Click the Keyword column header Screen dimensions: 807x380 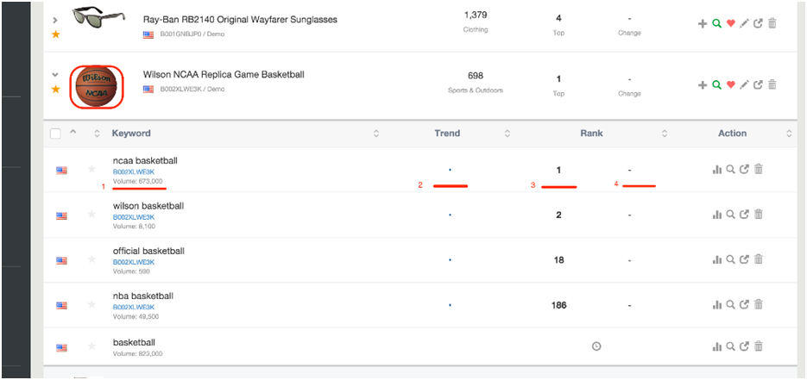(131, 134)
